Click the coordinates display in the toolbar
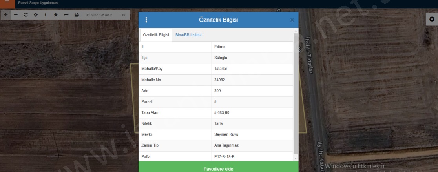The width and height of the screenshot is (438, 172). (99, 15)
